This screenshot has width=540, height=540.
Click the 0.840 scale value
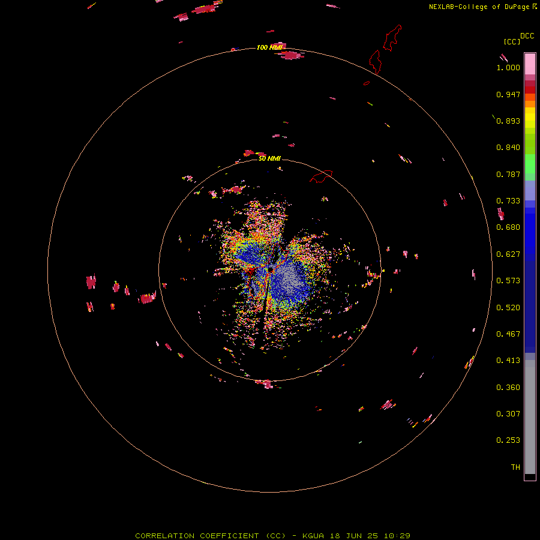coord(508,148)
